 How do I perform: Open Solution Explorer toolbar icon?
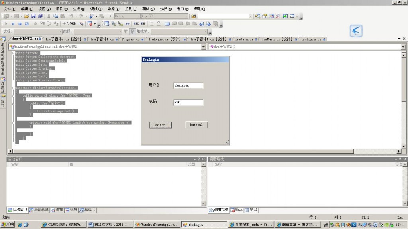[x=258, y=16]
